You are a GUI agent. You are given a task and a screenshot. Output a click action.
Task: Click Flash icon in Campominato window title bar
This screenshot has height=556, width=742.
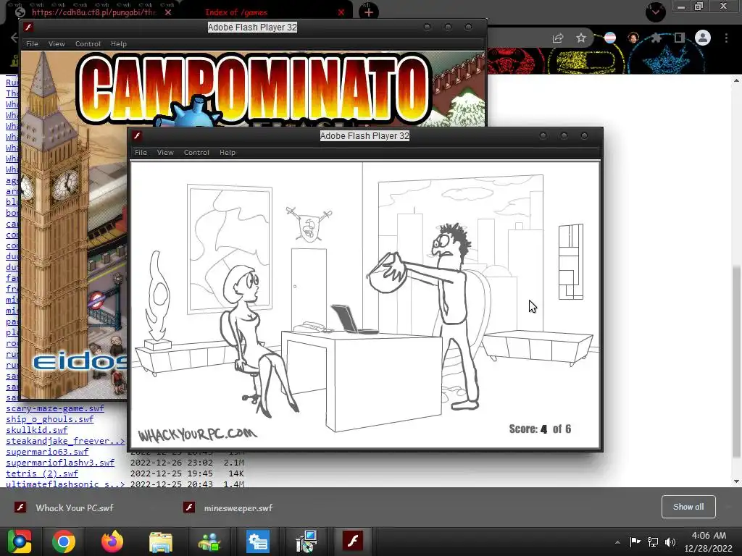click(x=28, y=27)
